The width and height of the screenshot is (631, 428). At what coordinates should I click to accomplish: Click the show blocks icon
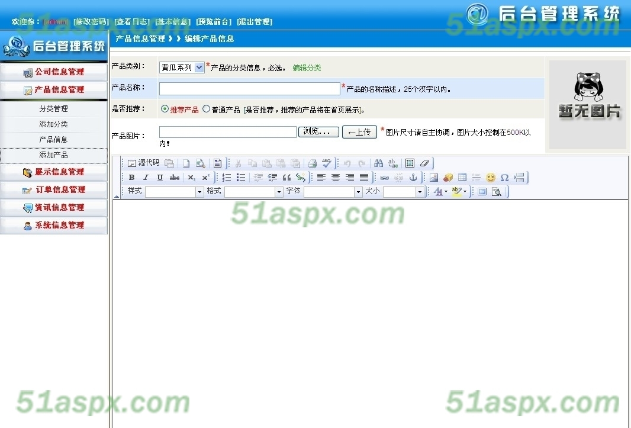[x=497, y=192]
